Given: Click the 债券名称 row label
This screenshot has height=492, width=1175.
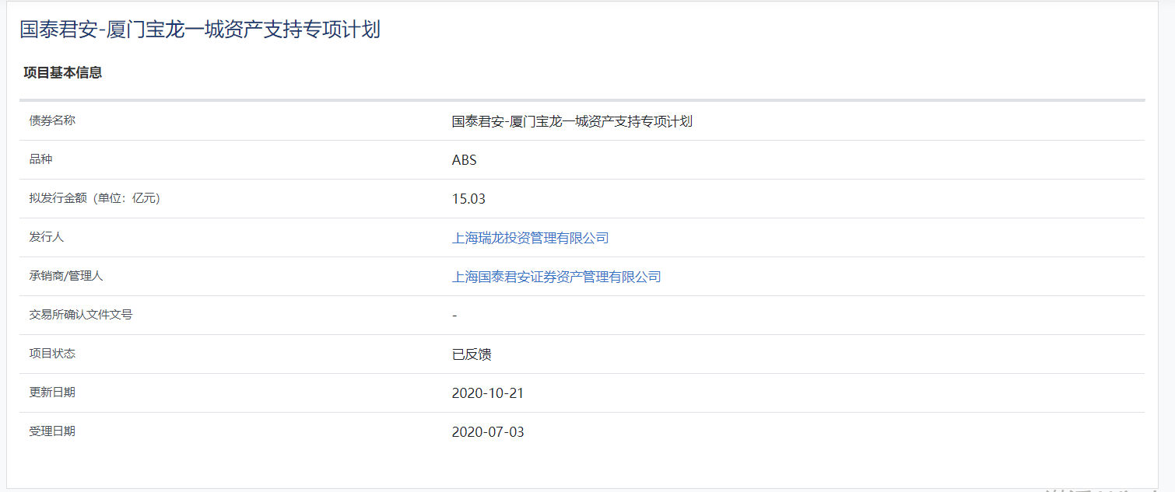Looking at the screenshot, I should coord(52,120).
